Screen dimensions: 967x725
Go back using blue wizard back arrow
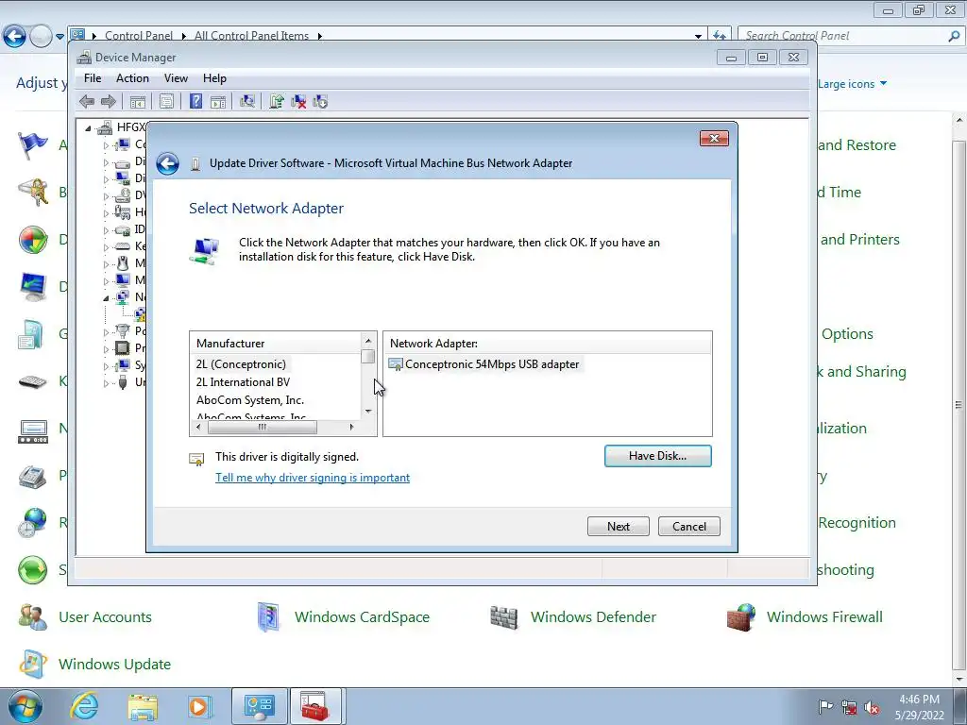167,163
